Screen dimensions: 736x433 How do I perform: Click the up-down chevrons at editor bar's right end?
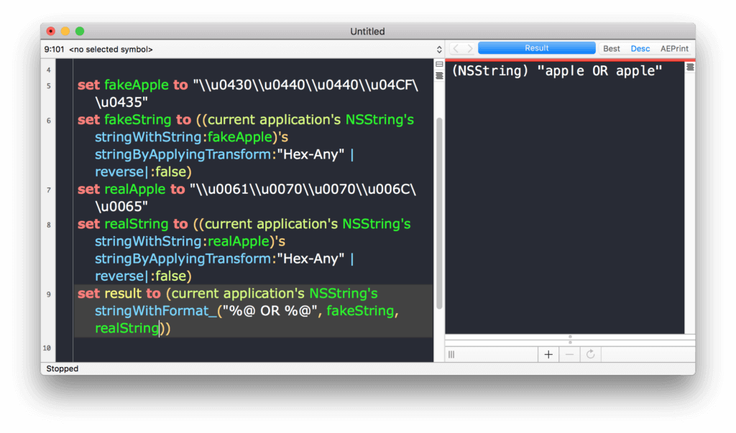pos(439,50)
